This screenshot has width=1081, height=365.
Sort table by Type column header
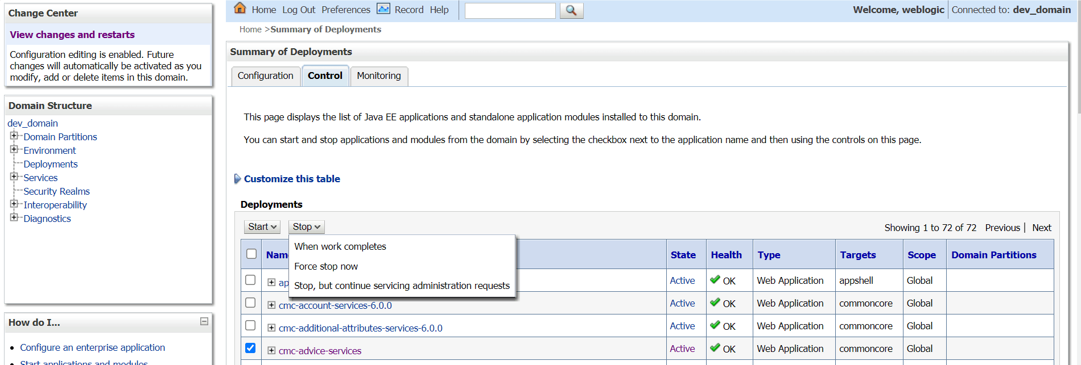tap(769, 255)
